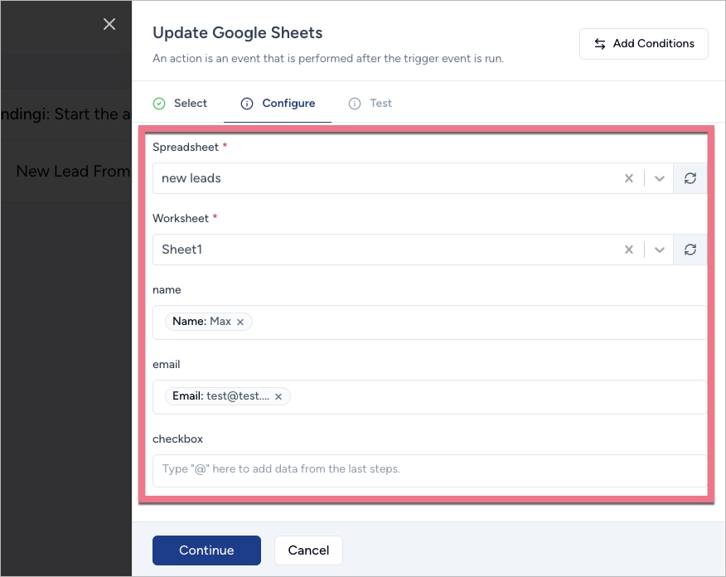Clear the Worksheet selection 'Sheet1'
Screen dimensions: 726x577
click(629, 250)
